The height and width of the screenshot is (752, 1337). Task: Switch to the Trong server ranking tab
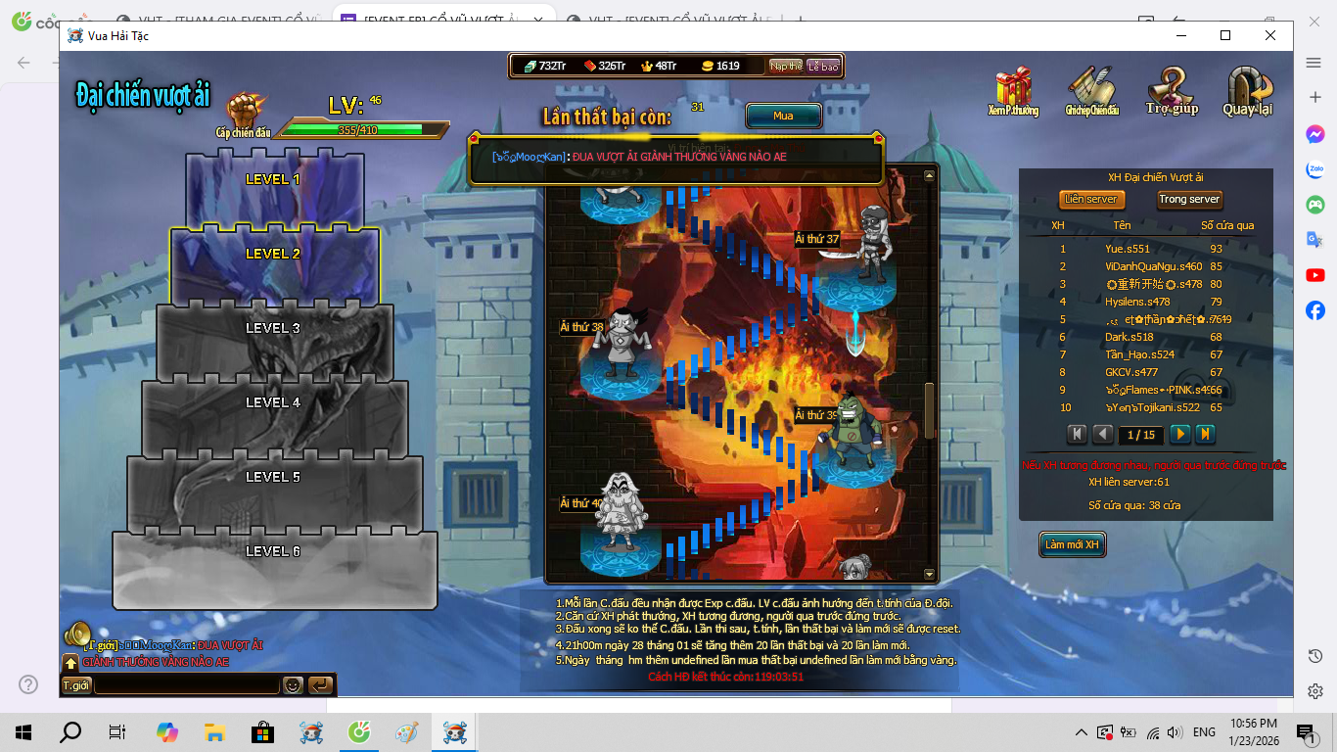pyautogui.click(x=1189, y=199)
